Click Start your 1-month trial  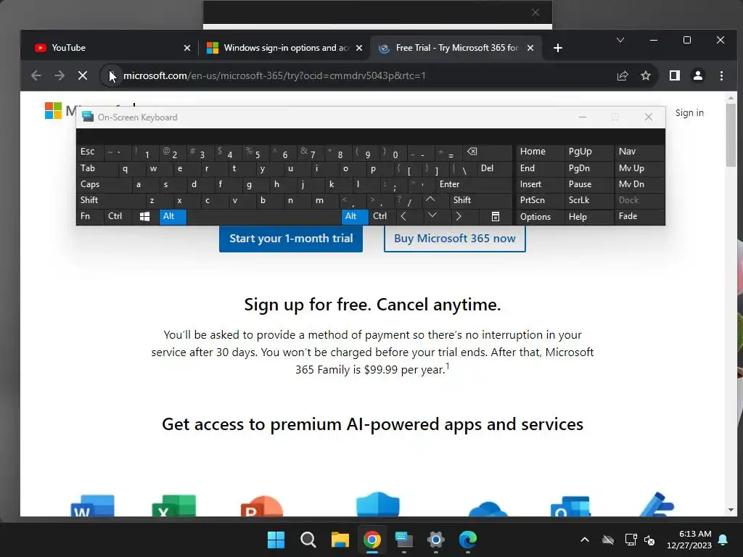(291, 238)
